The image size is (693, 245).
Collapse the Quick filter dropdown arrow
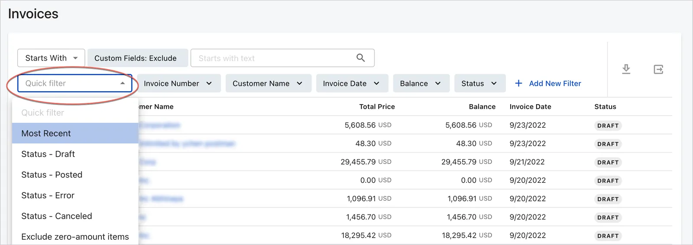click(x=123, y=83)
